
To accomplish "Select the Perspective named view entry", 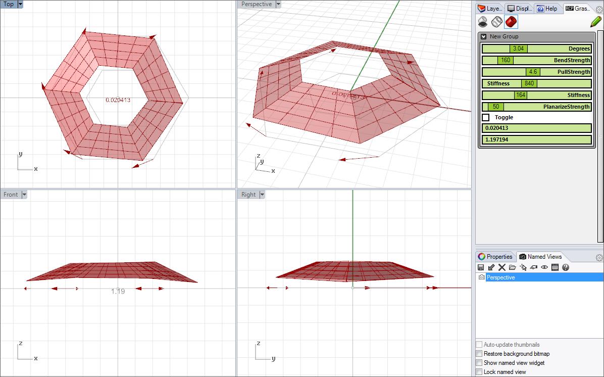I will tap(500, 277).
